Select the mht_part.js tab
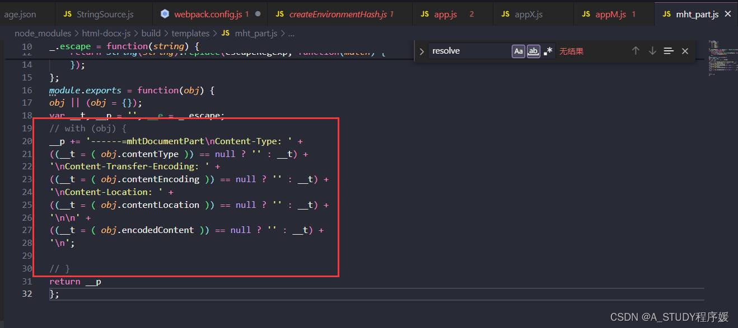 click(696, 14)
